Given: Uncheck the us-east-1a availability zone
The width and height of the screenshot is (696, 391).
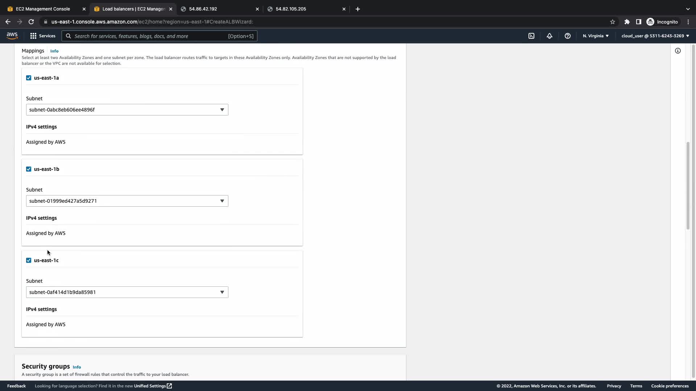Looking at the screenshot, I should 29,78.
